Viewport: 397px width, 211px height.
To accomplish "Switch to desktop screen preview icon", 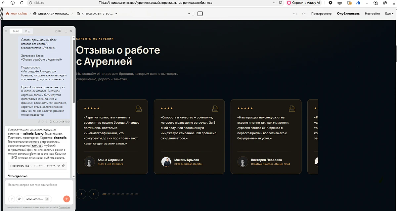I will pos(200,14).
